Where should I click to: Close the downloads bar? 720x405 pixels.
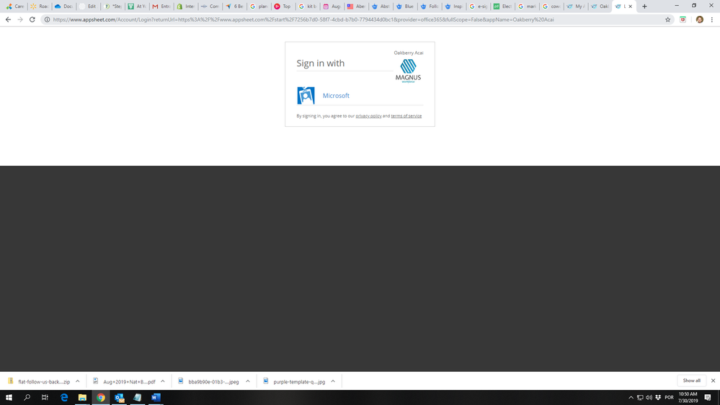[713, 380]
